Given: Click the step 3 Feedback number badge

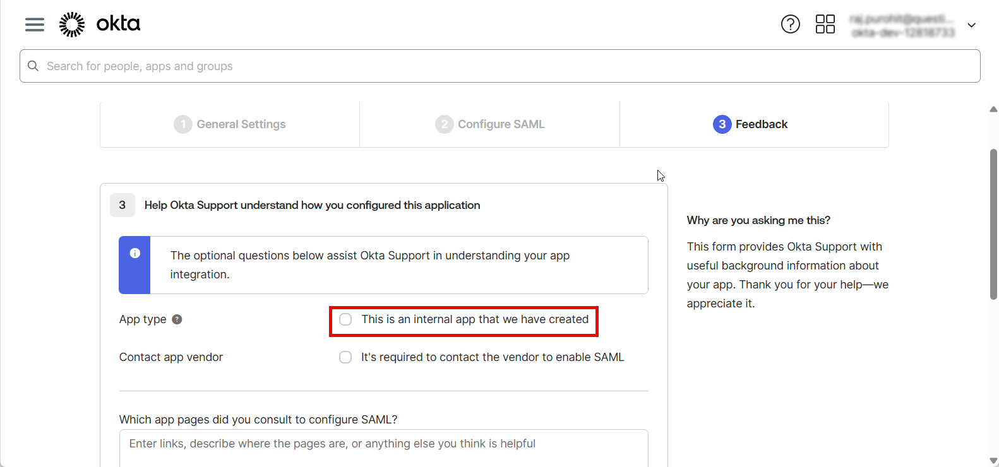Looking at the screenshot, I should click(x=722, y=124).
